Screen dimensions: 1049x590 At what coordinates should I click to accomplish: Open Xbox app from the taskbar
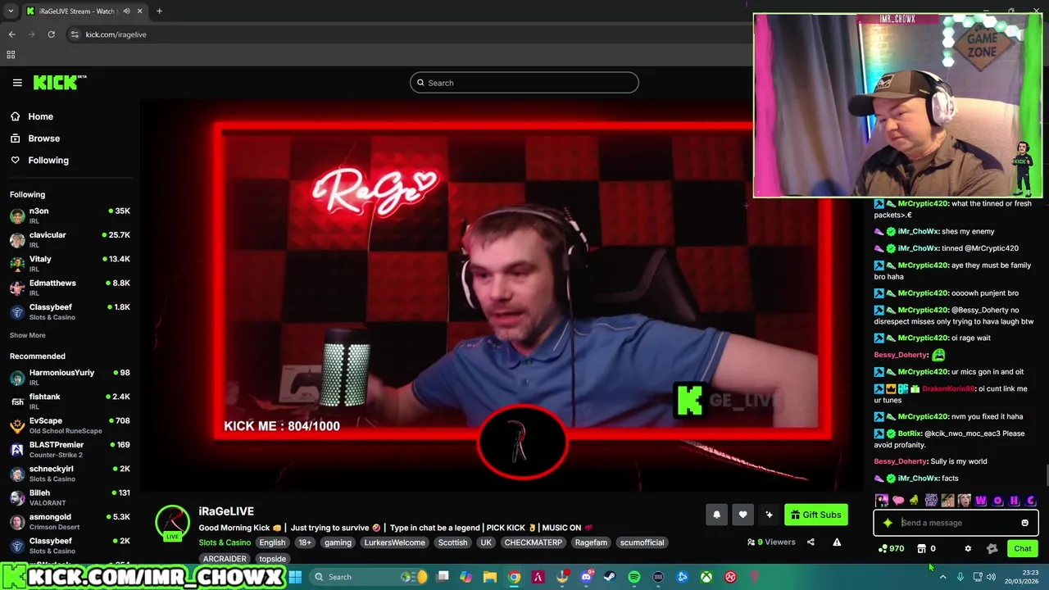(706, 577)
